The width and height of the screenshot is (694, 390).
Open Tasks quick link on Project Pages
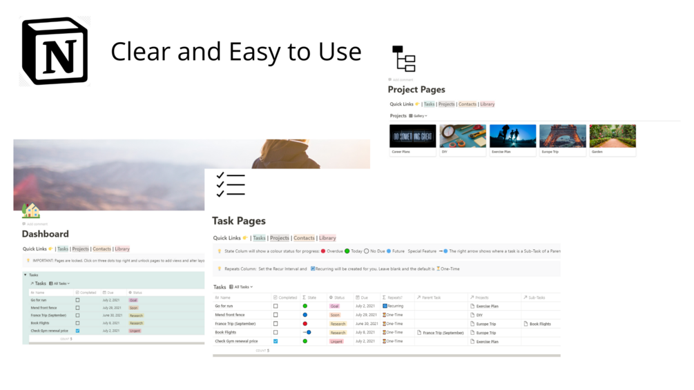[429, 104]
